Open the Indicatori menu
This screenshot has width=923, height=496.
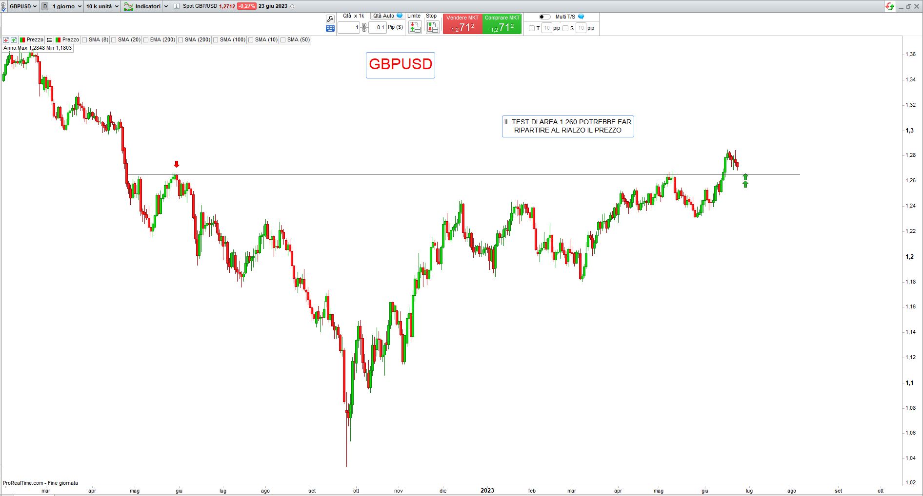[x=146, y=6]
